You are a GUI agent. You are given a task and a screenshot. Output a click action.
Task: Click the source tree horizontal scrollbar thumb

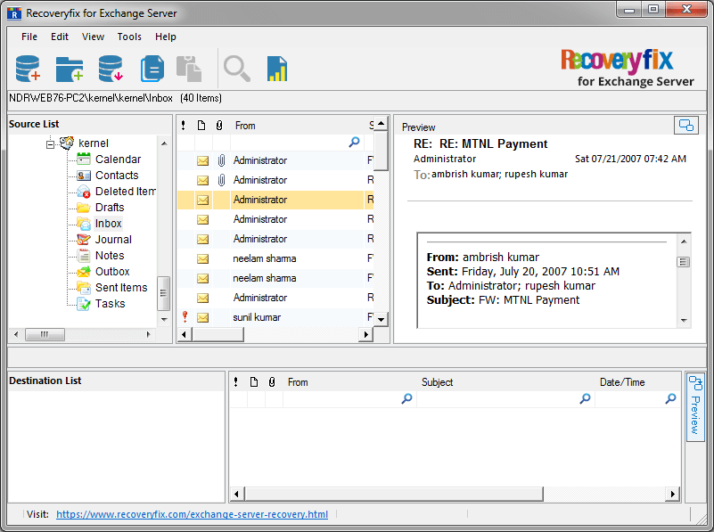point(45,334)
